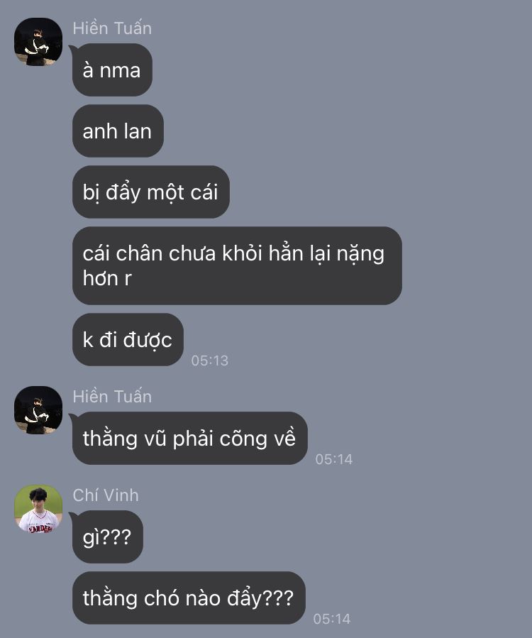Click the Hiền Tuấn name above 'à nma'
532x638 pixels.
pos(112,28)
